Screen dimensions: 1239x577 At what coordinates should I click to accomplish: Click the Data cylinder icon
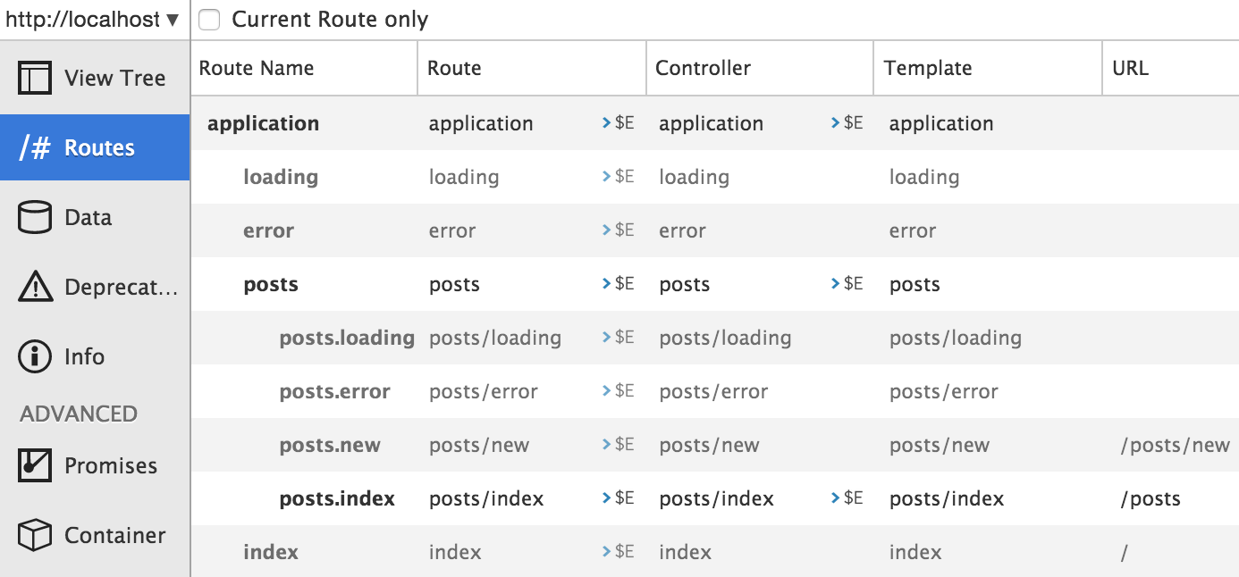[35, 217]
